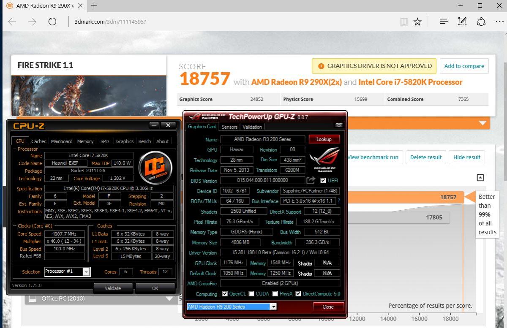Toggle the UEFI checkbox in GPU-Z
The image size is (507, 328).
point(323,181)
